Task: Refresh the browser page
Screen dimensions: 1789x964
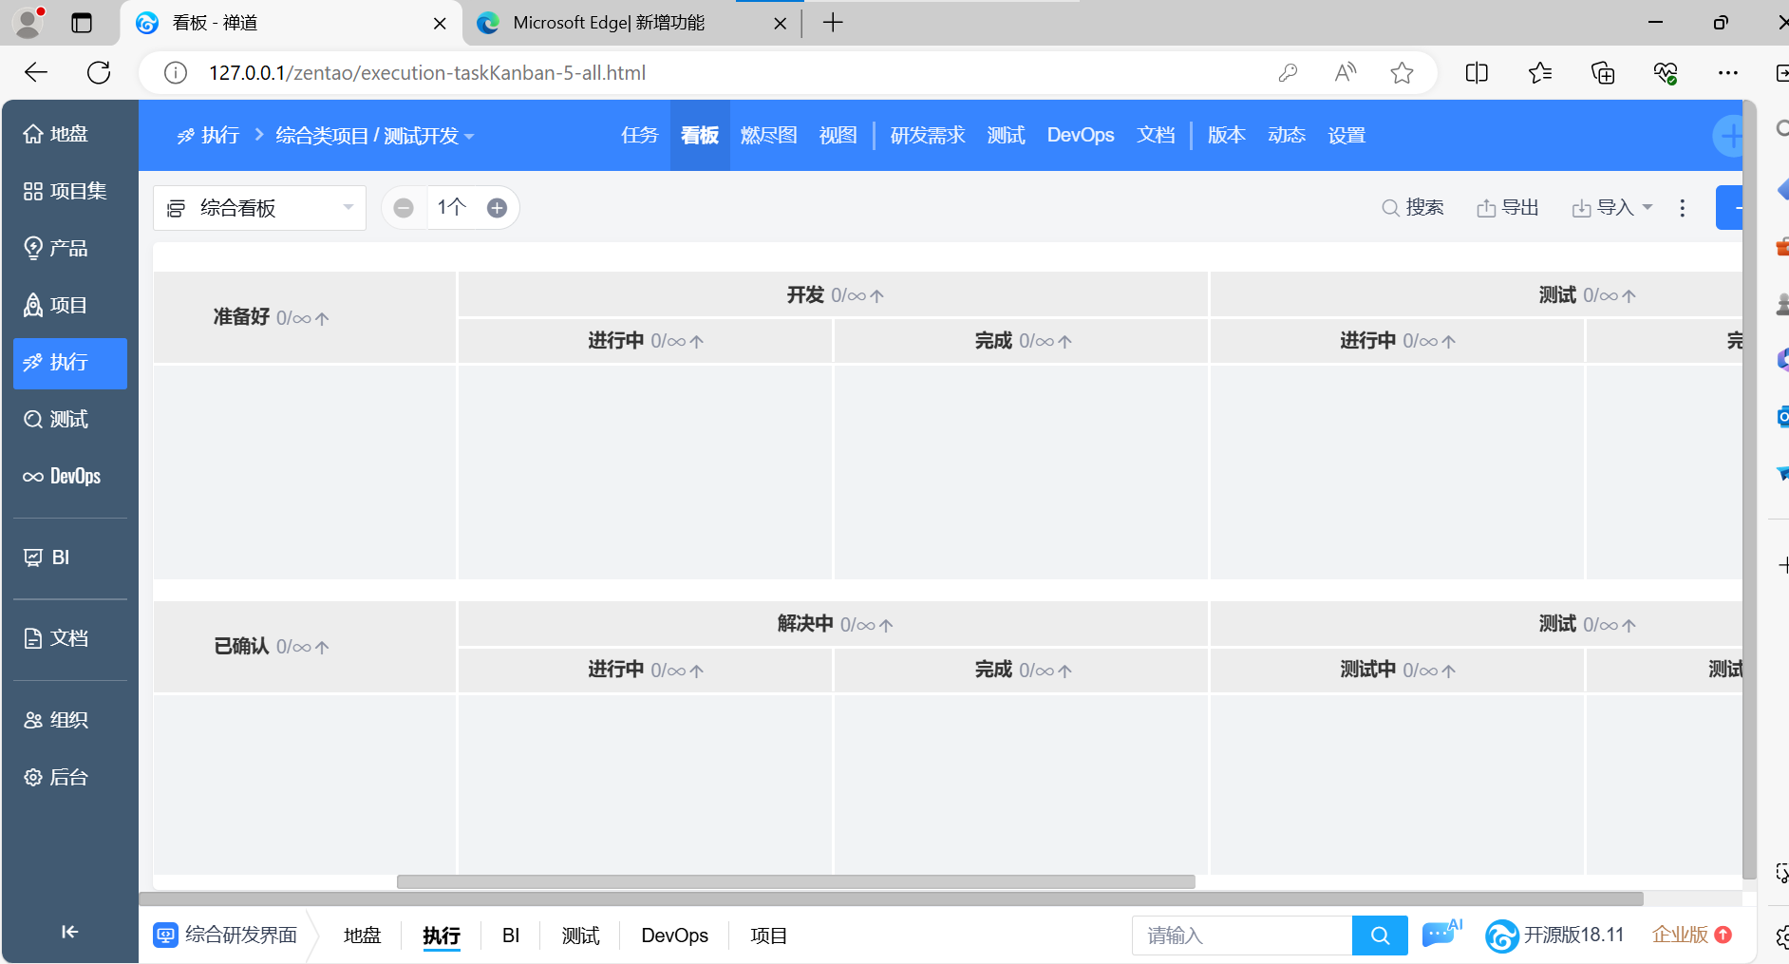Action: 99,73
